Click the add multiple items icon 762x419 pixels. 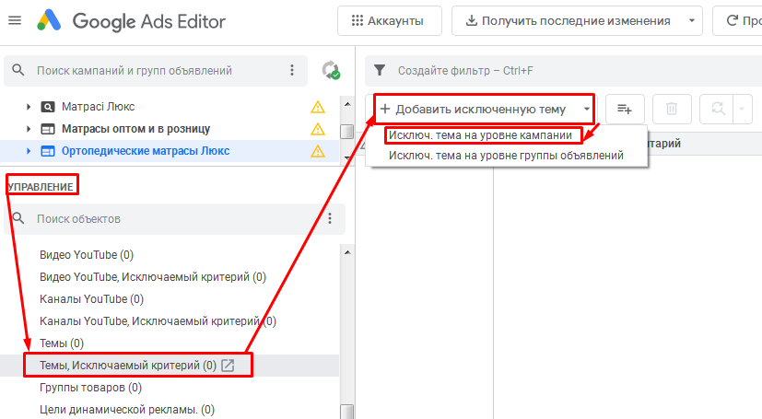point(624,110)
